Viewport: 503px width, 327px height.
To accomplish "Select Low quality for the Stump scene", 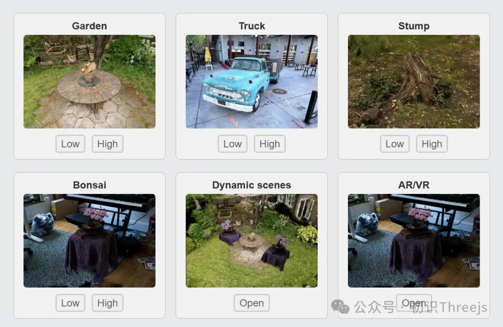I will point(394,144).
